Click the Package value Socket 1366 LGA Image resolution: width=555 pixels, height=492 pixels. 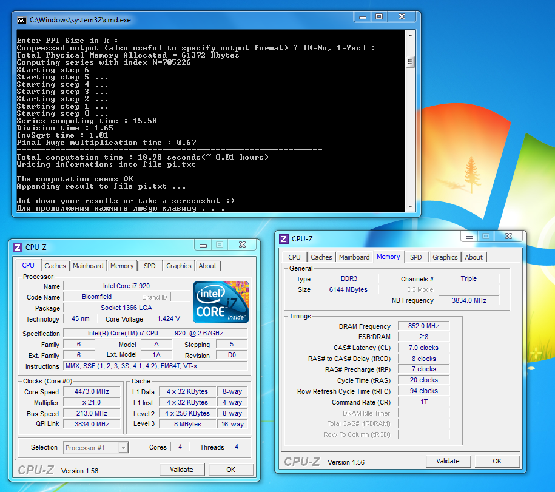[126, 308]
